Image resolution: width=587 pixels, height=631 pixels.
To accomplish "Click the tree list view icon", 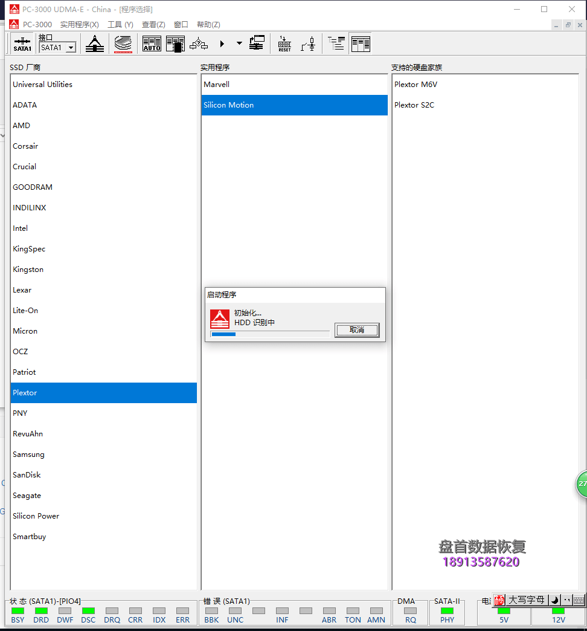I will (336, 44).
